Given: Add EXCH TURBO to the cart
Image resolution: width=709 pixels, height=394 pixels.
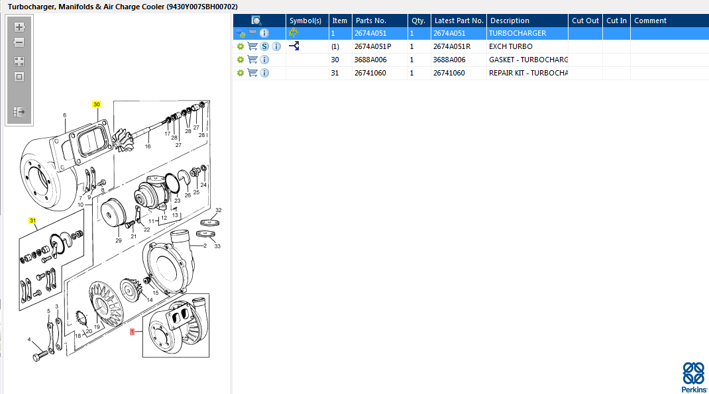Looking at the screenshot, I should 252,46.
